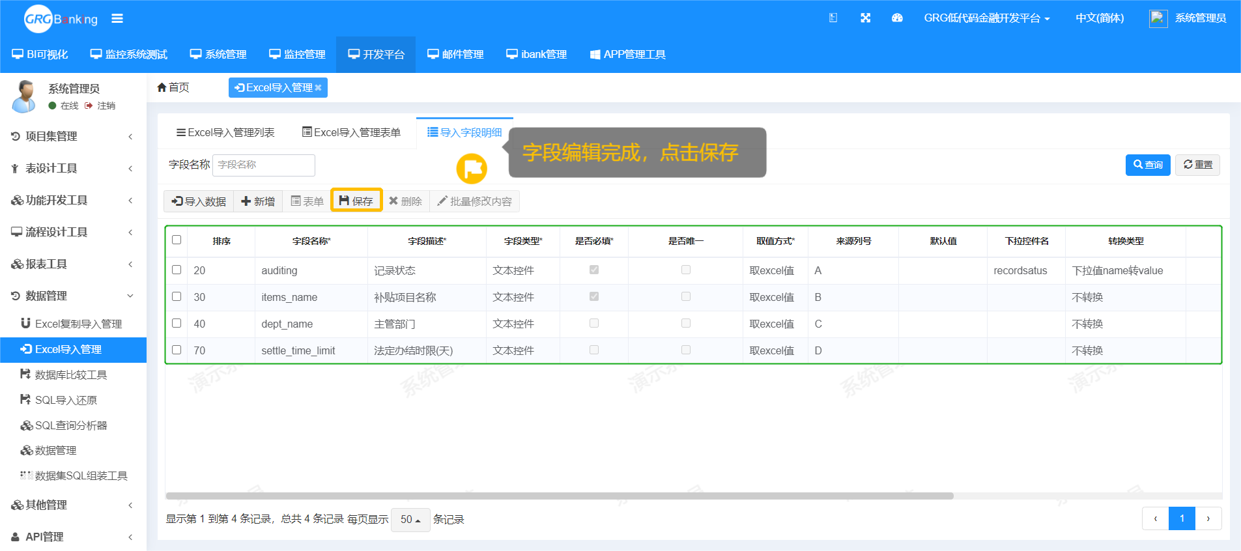
Task: Open 邮件管理 top menu
Action: (x=455, y=55)
